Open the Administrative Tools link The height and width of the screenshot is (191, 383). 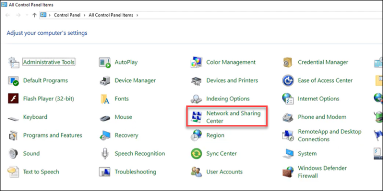point(49,62)
